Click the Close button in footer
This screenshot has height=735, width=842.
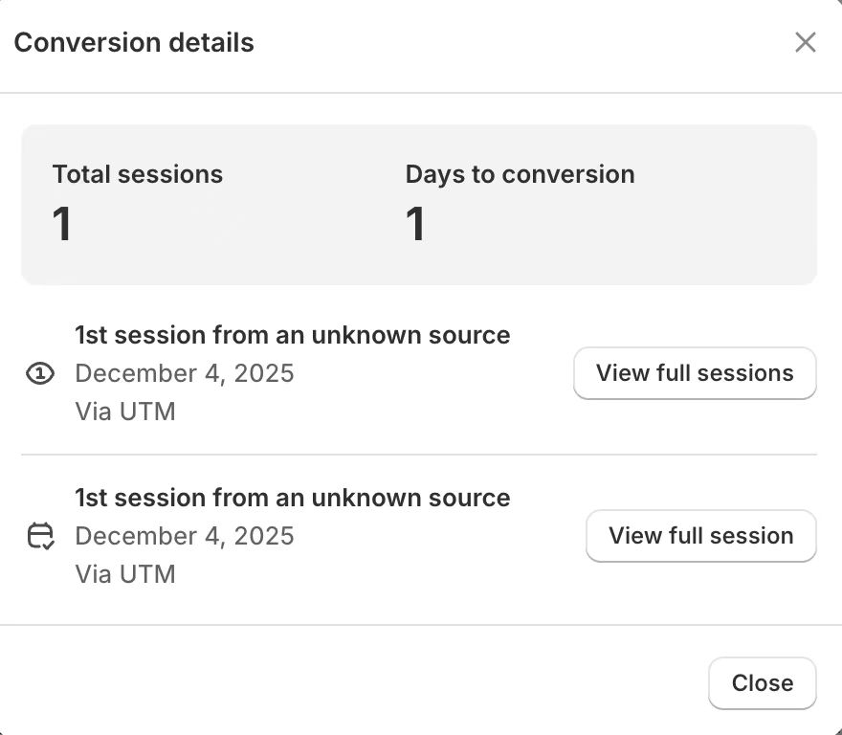(762, 683)
